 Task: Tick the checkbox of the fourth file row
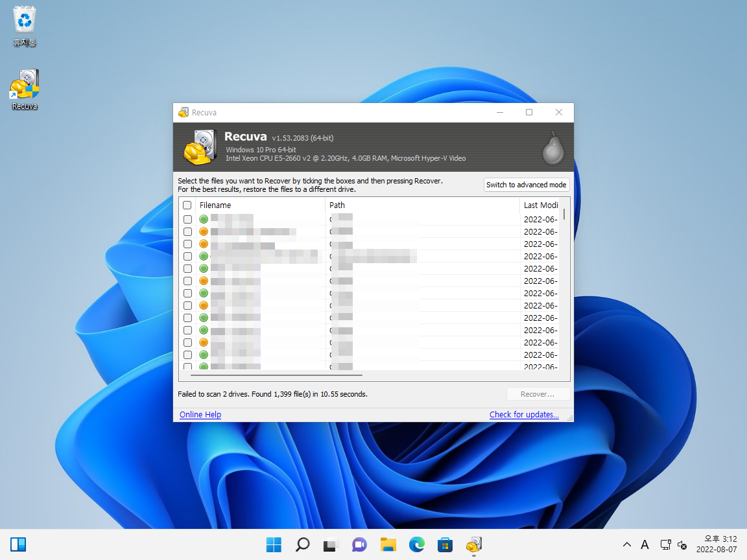[187, 257]
